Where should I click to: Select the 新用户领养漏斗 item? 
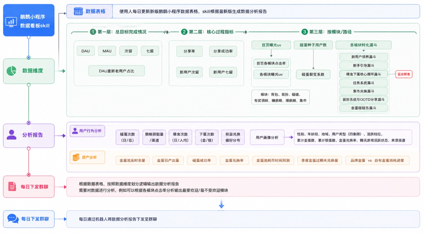click(x=363, y=57)
